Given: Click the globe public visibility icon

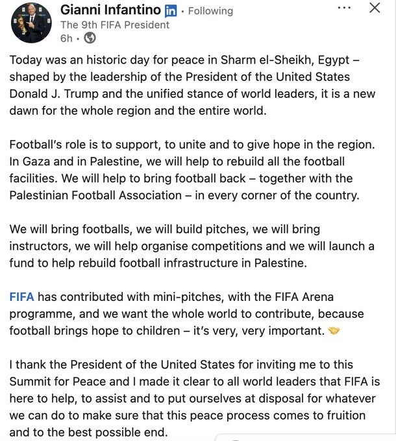Looking at the screenshot, I should click(x=90, y=38).
